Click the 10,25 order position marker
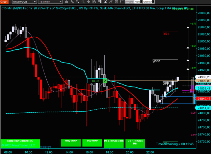The width and height of the screenshot is (211, 154). (95, 81)
